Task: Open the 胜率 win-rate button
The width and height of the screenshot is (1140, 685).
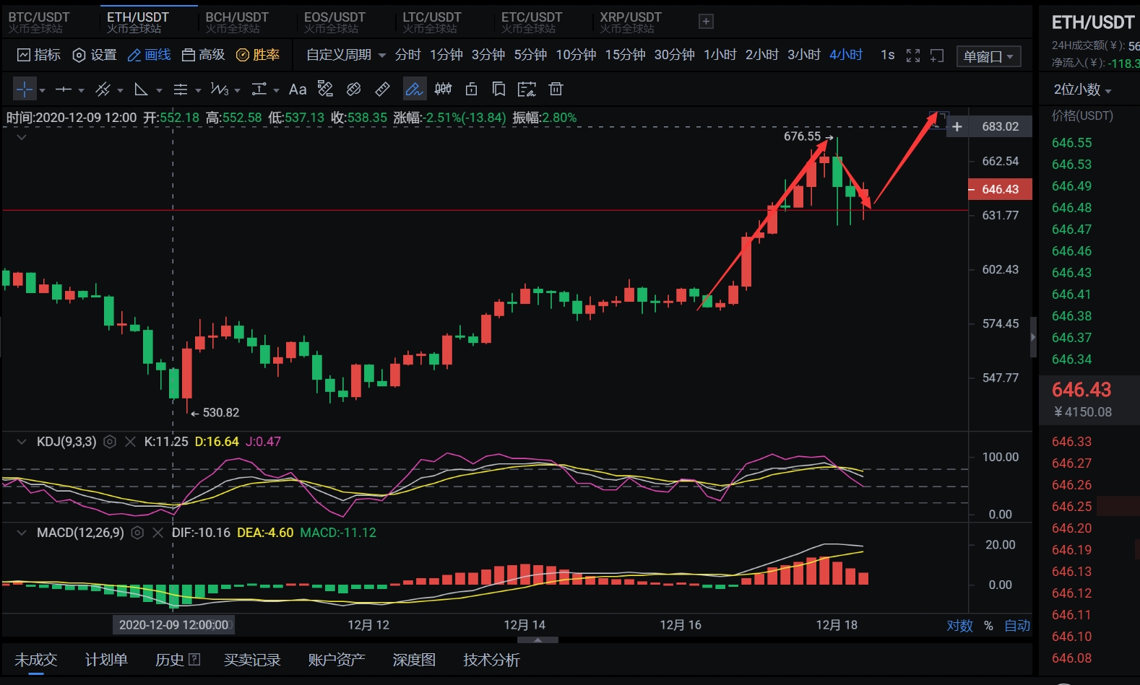Action: click(258, 55)
